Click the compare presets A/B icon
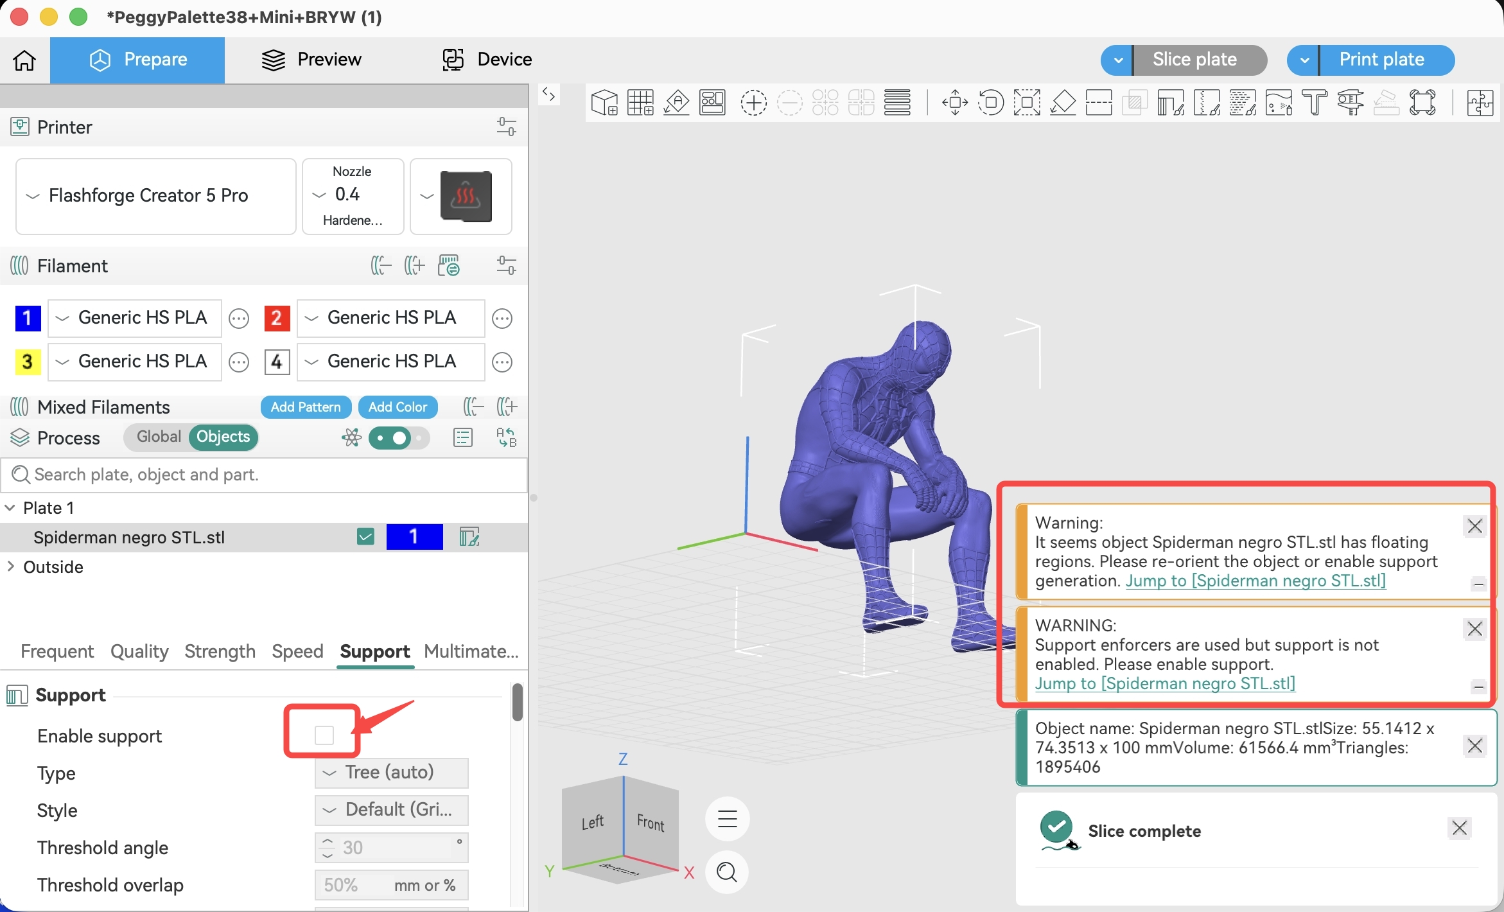The width and height of the screenshot is (1504, 912). (x=507, y=438)
